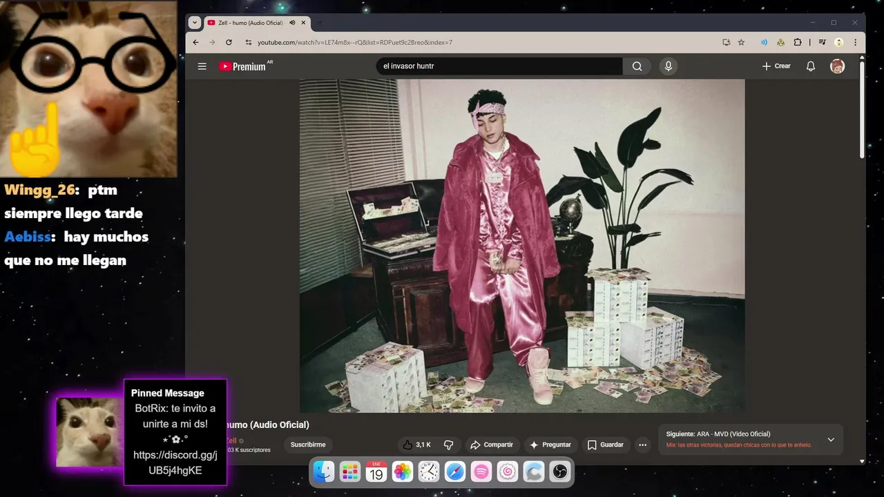The image size is (884, 497).
Task: Open the tab search dropdown arrow
Action: tap(194, 23)
